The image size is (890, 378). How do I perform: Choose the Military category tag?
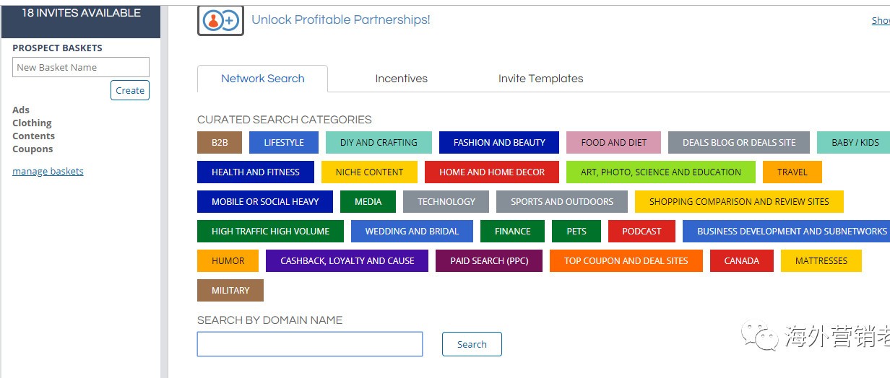(230, 291)
